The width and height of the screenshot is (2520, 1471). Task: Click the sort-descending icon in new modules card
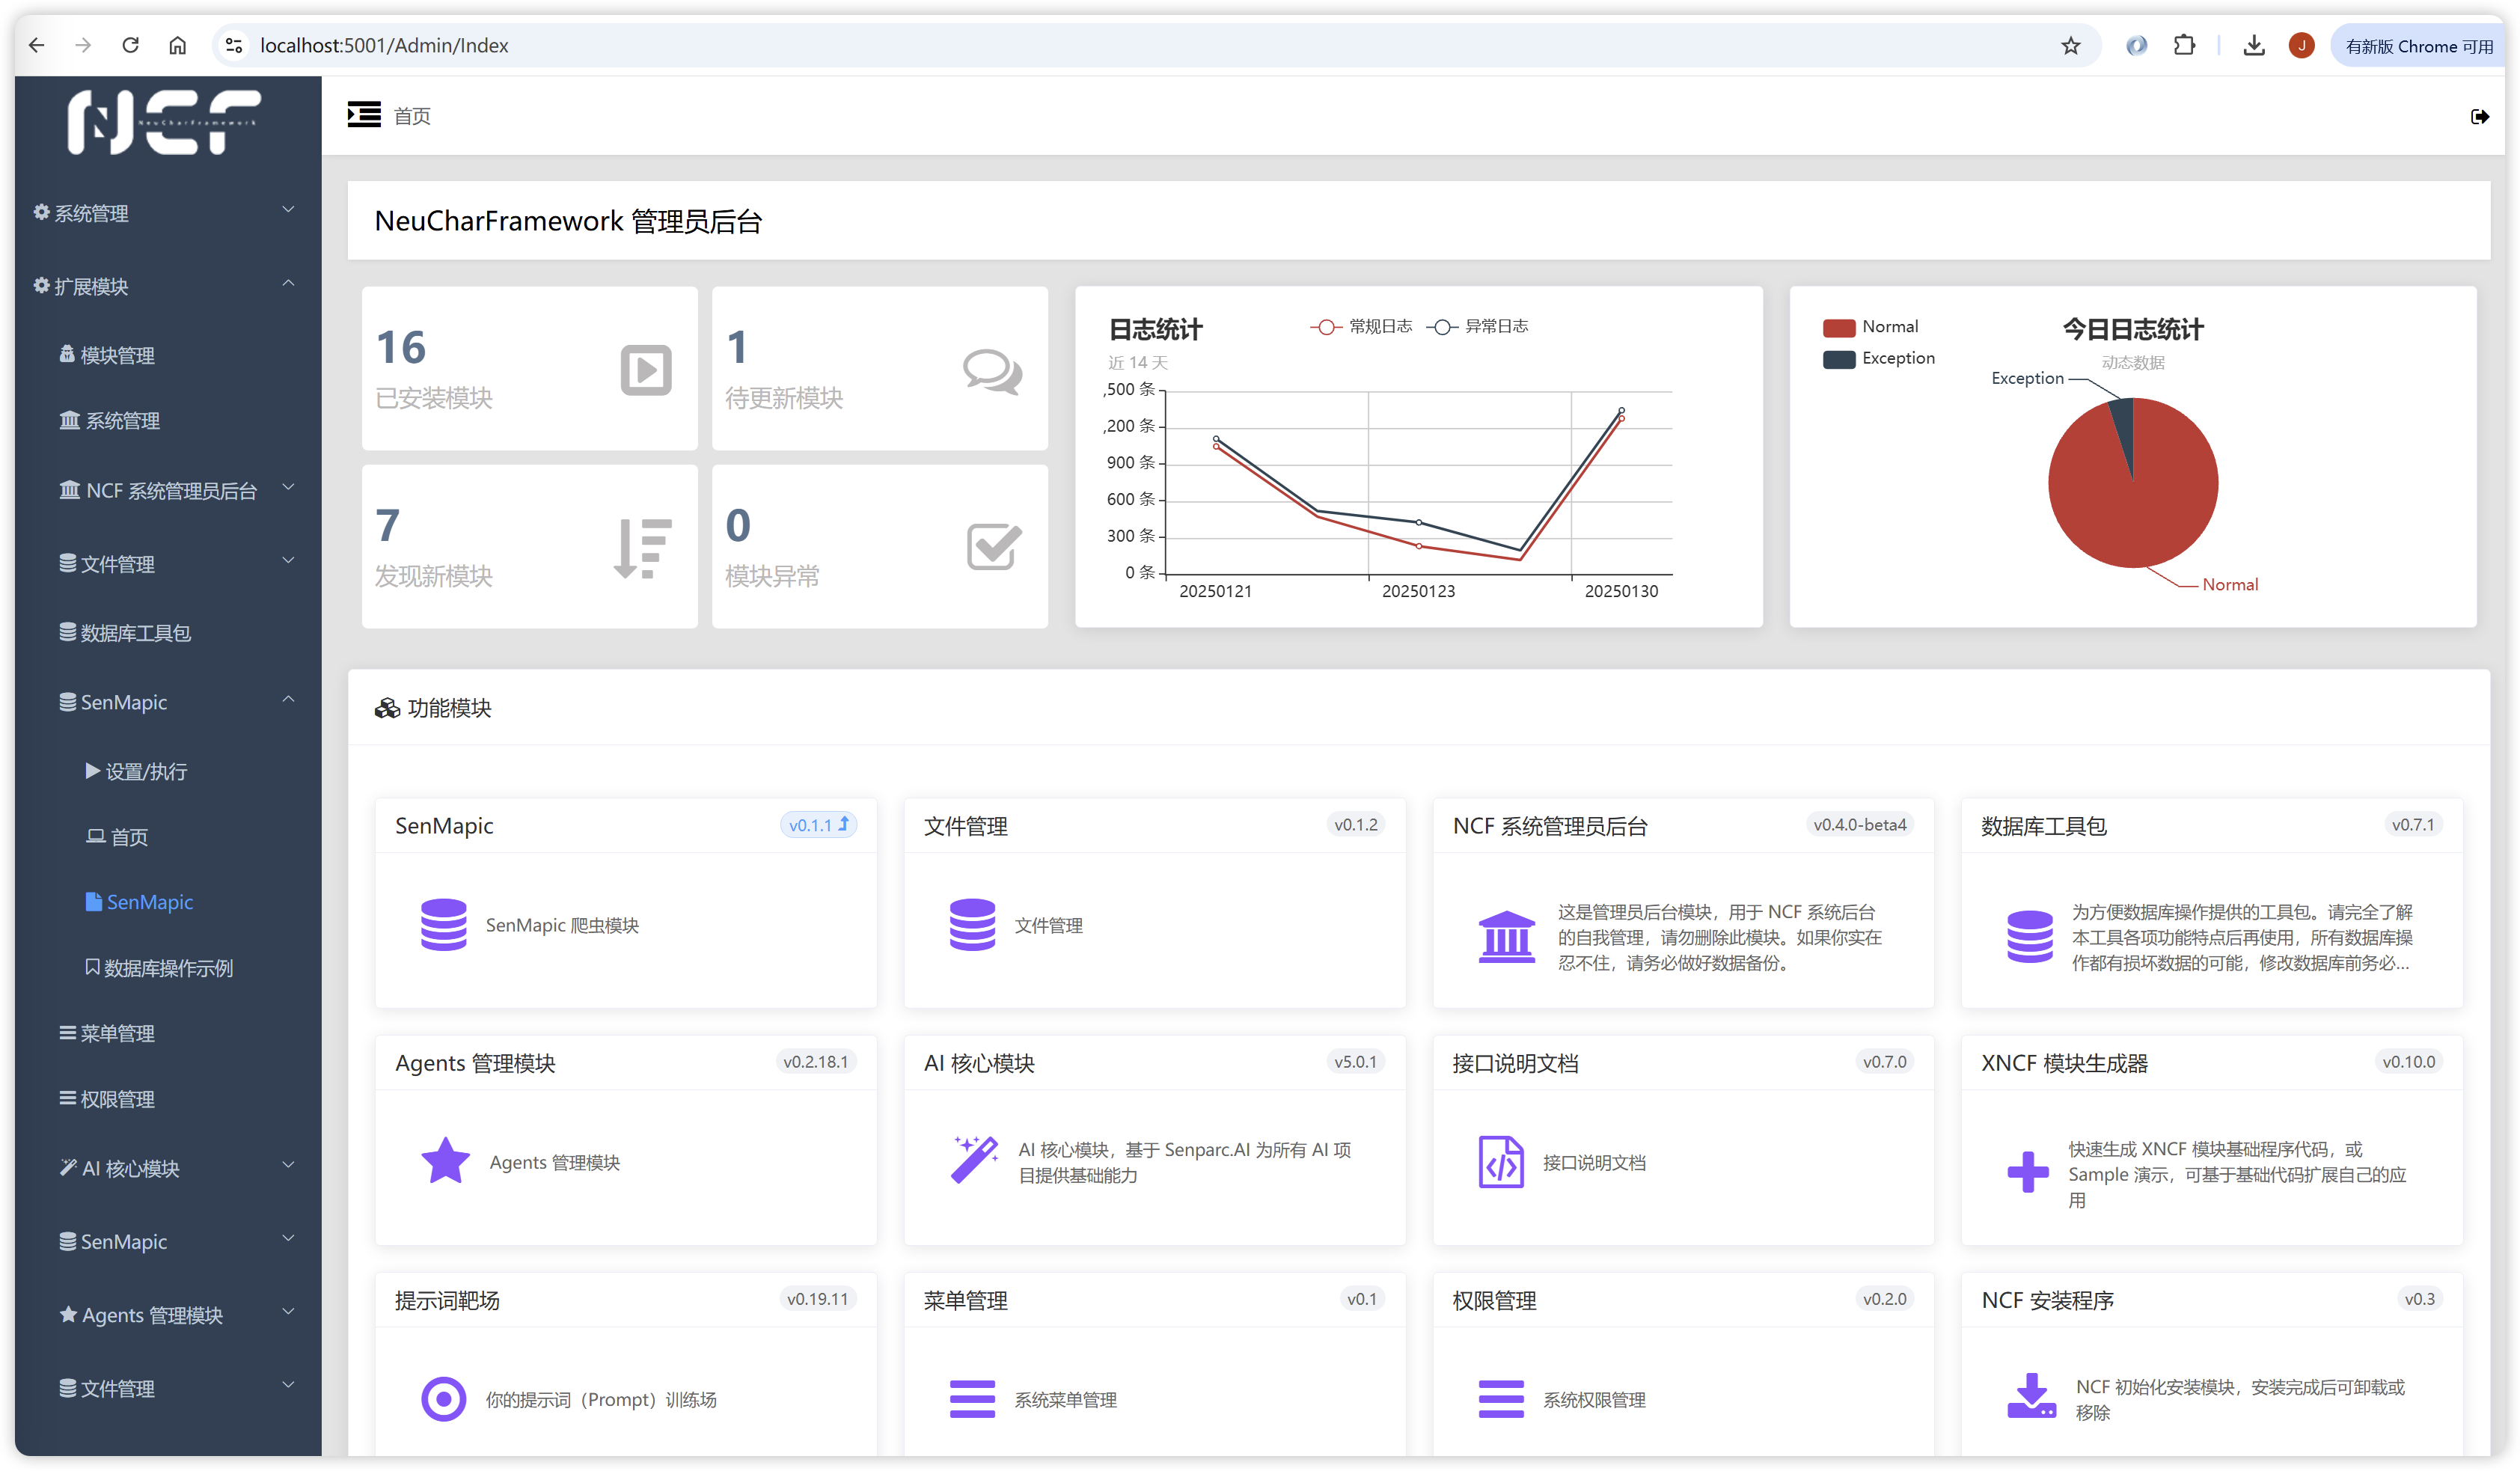[643, 548]
